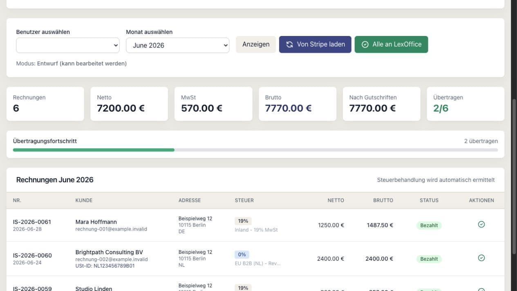
Task: Open the Monat auswählen dropdown showing June 2026
Action: [178, 45]
